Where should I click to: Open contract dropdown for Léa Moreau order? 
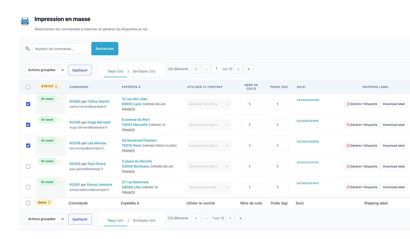pyautogui.click(x=209, y=146)
